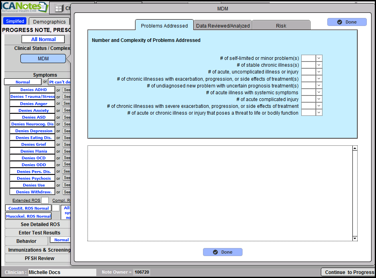
Task: Select Denies Depression
Action: pyautogui.click(x=32, y=131)
